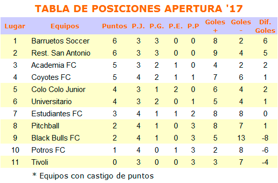Viewport: 278px width, 183px height.
Task: Click on the Universitario team name
Action: (52, 102)
